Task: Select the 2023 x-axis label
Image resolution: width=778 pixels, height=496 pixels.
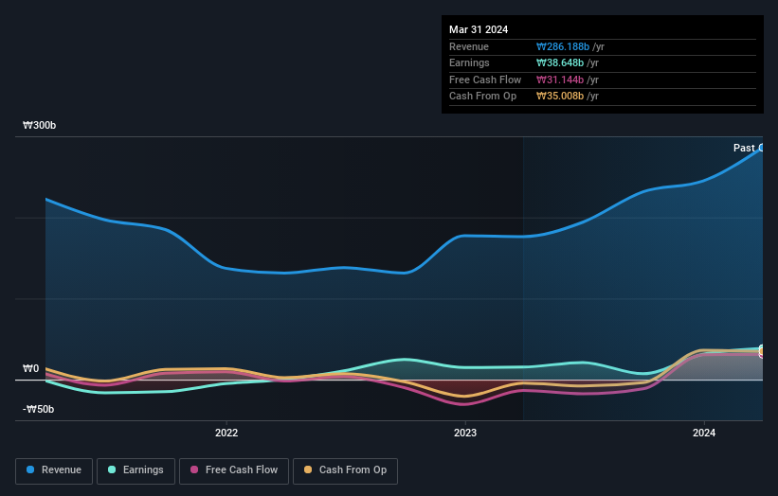Action: (465, 433)
